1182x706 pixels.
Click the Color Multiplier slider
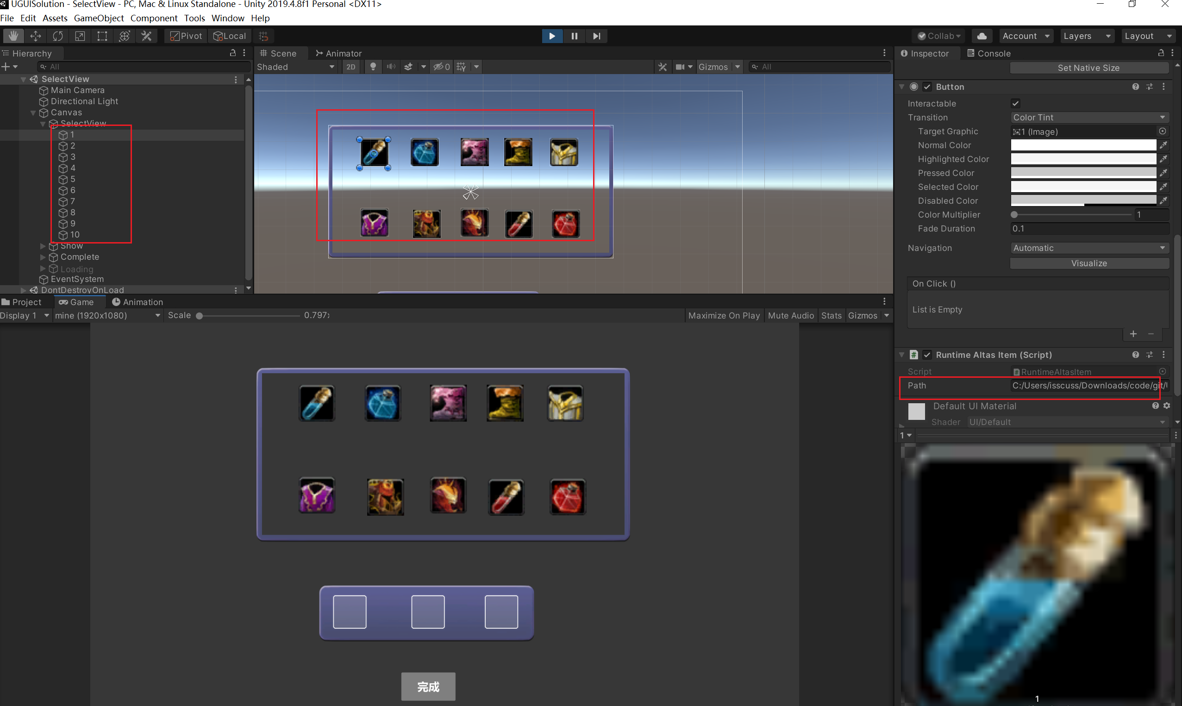[1072, 214]
